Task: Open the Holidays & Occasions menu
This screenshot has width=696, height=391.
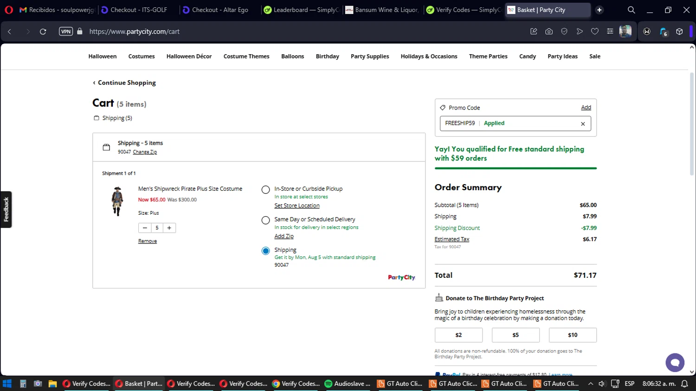Action: 429,57
